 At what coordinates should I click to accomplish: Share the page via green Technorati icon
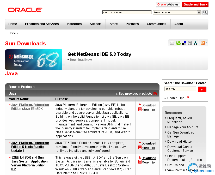click(178, 43)
